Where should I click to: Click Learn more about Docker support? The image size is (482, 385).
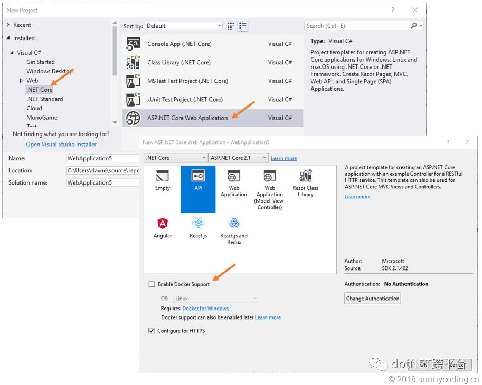coord(268,317)
